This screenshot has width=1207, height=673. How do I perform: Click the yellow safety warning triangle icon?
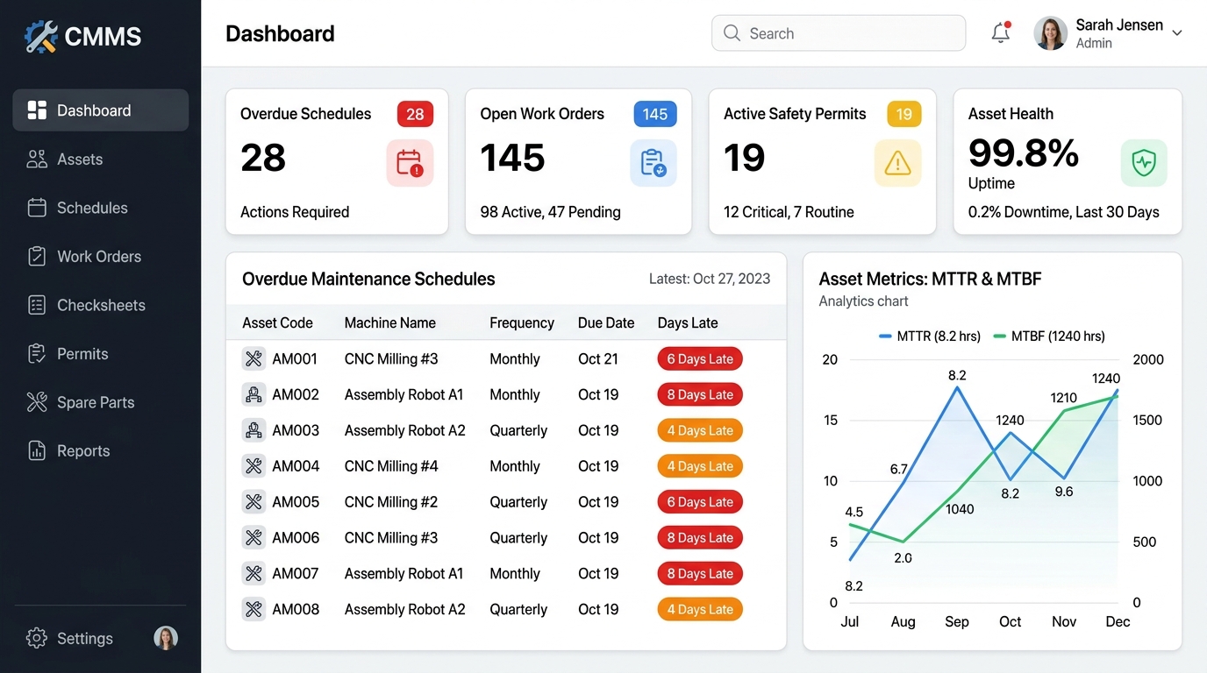(x=897, y=163)
